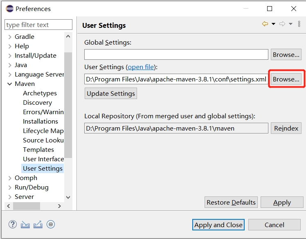Click the tree scroll down arrow
The image size is (306, 239).
68,197
